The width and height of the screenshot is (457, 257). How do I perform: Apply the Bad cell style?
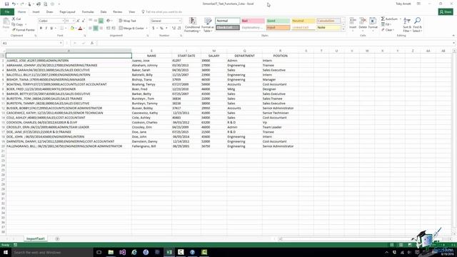253,21
